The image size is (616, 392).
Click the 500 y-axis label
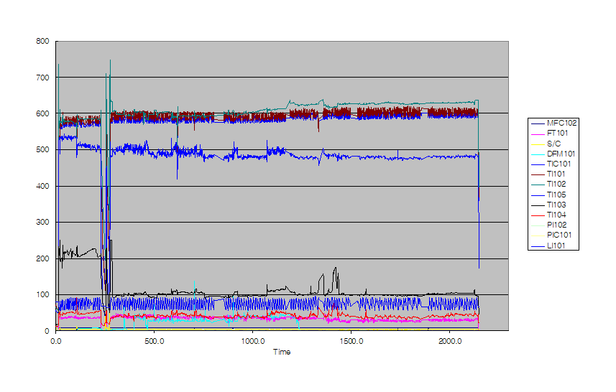42,150
